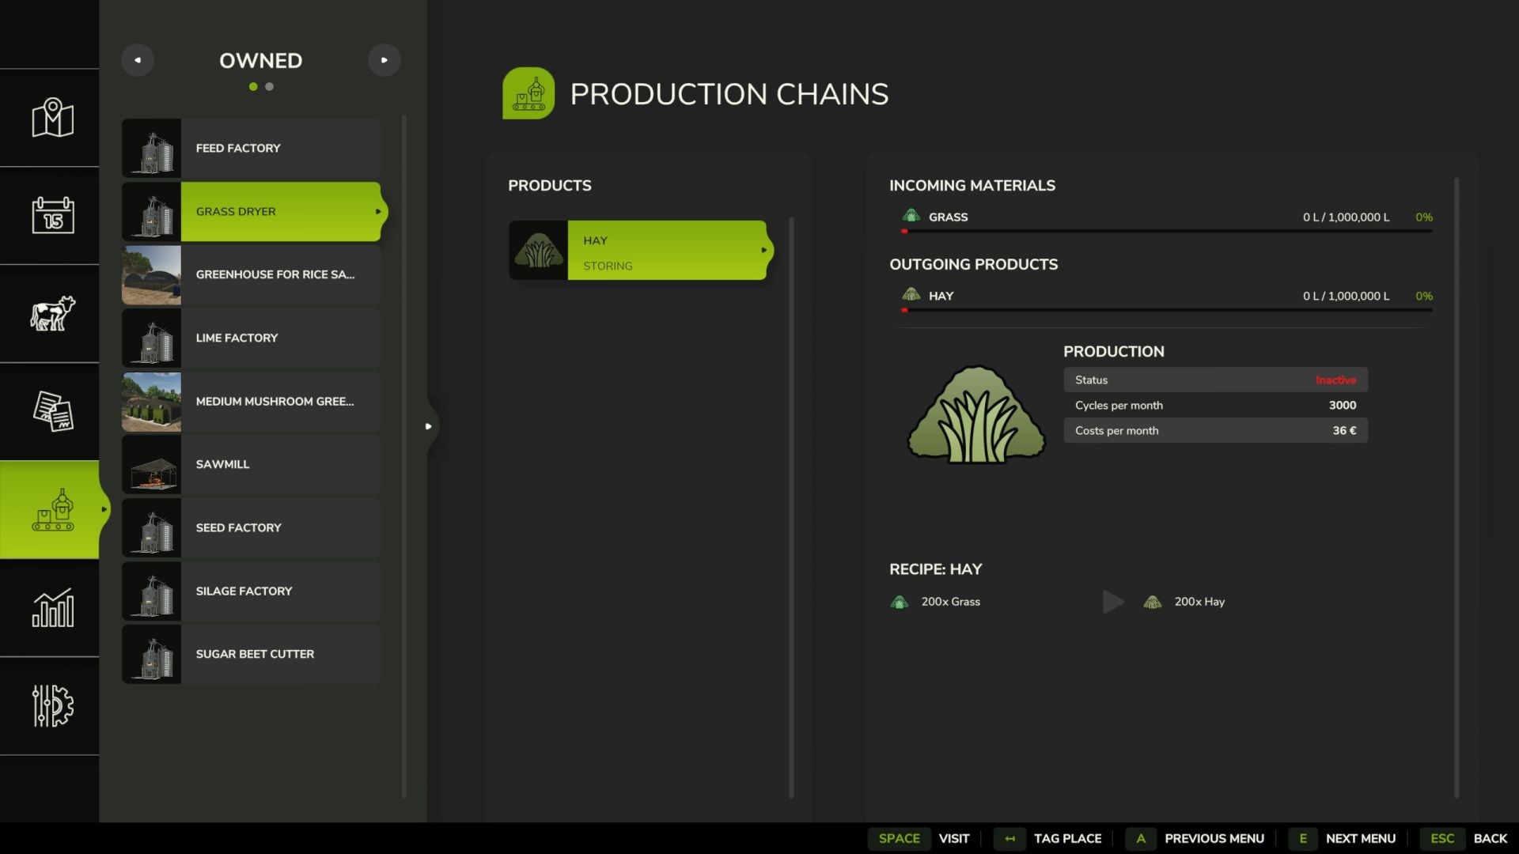Click the Hay fill level progress bar
The width and height of the screenshot is (1519, 854).
tap(1167, 311)
